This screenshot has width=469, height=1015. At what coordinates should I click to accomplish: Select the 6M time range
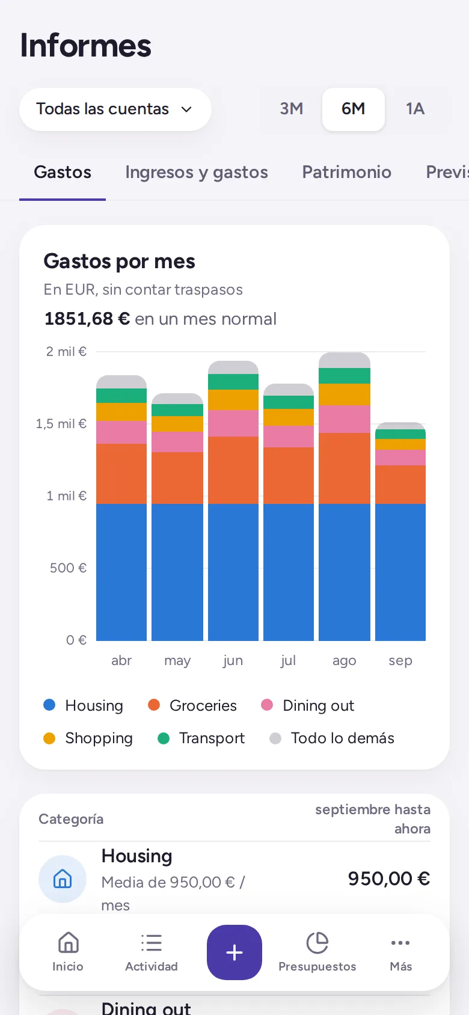354,109
